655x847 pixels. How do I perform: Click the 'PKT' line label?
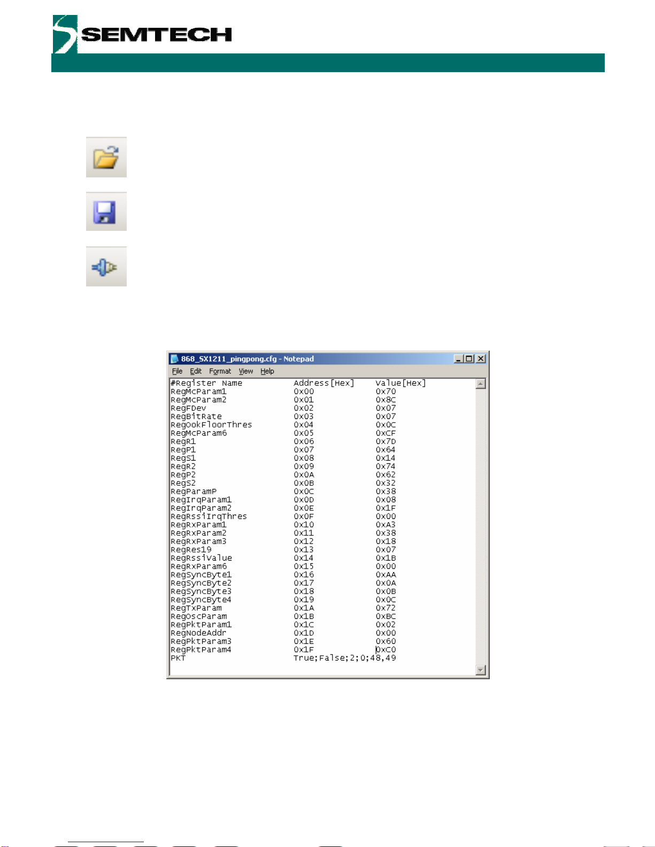[x=178, y=658]
